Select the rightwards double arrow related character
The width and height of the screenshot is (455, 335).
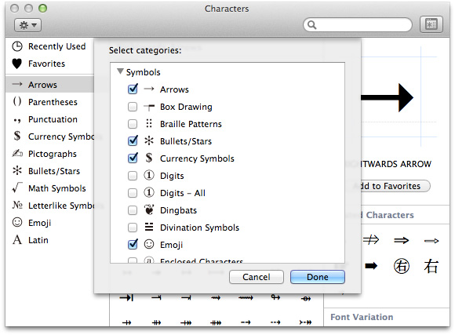pyautogui.click(x=402, y=240)
